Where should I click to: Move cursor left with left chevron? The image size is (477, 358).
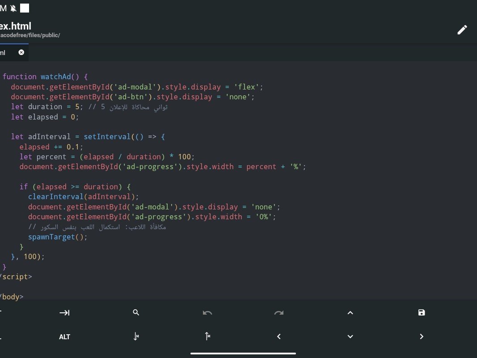(279, 337)
